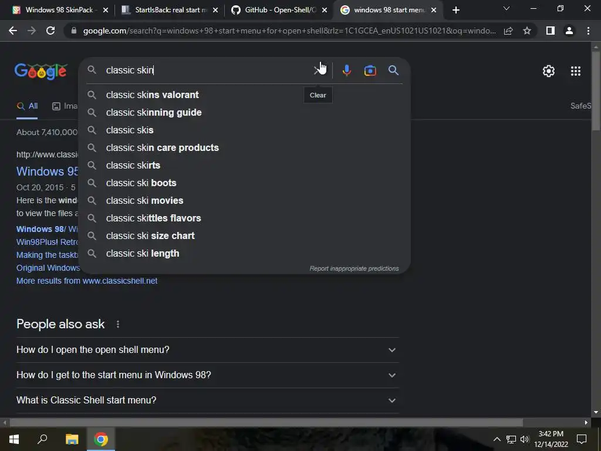
Task: Choose suggestion classic skin care products
Action: (245, 147)
